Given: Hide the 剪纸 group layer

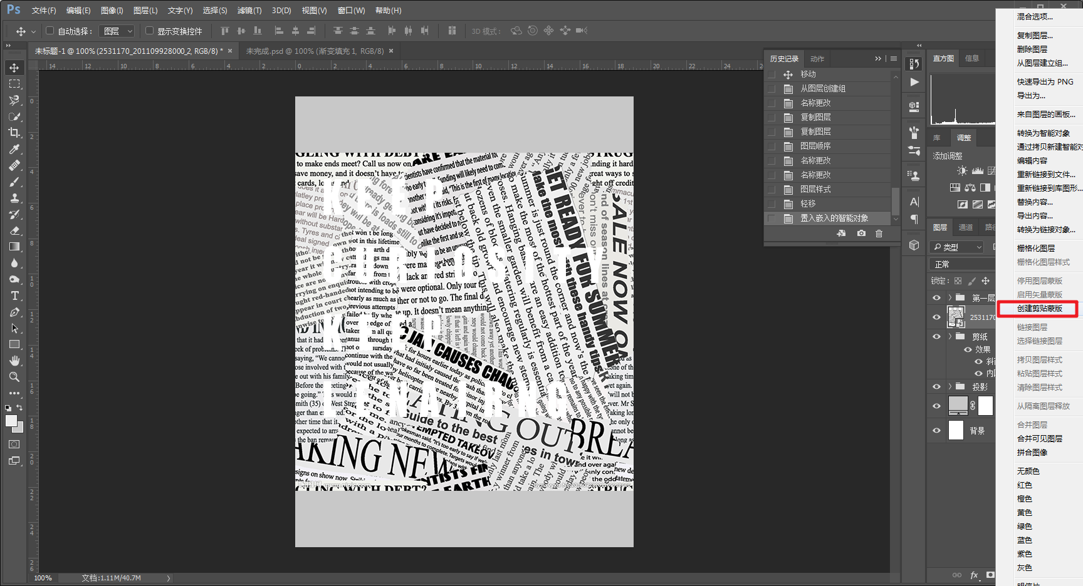Looking at the screenshot, I should (x=936, y=337).
